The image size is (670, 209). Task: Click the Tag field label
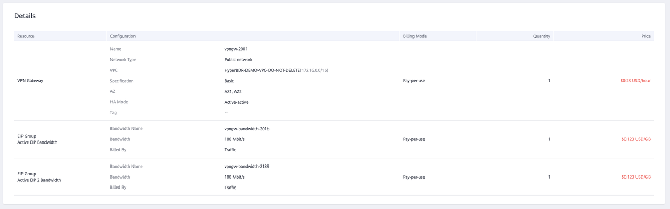[113, 112]
